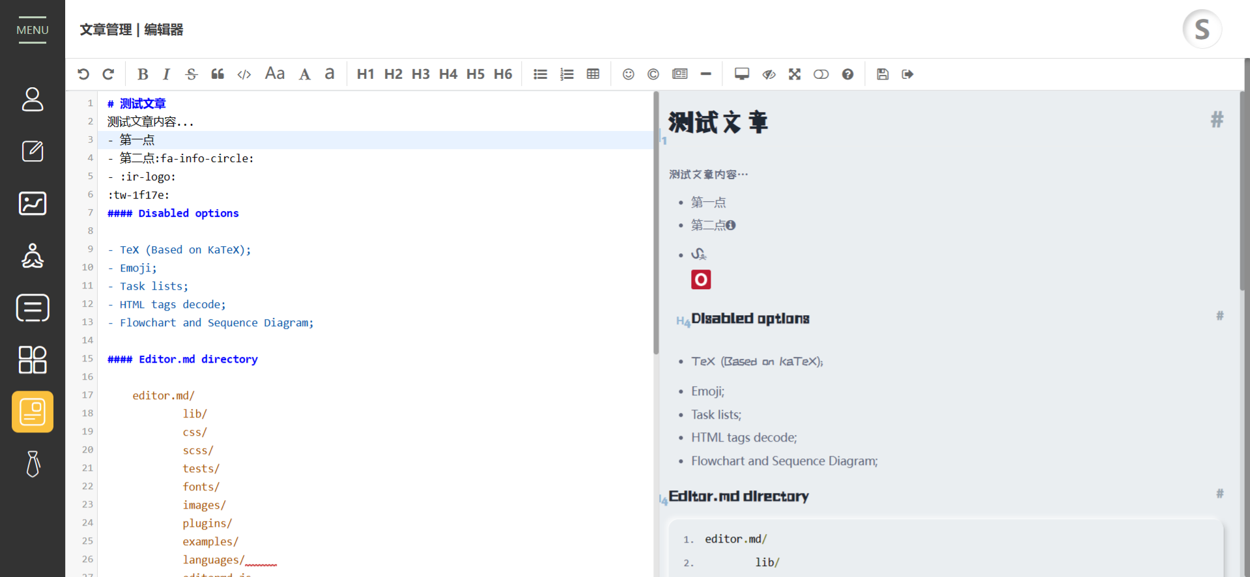
Task: Exit the editor with the sign-out icon
Action: tap(907, 74)
